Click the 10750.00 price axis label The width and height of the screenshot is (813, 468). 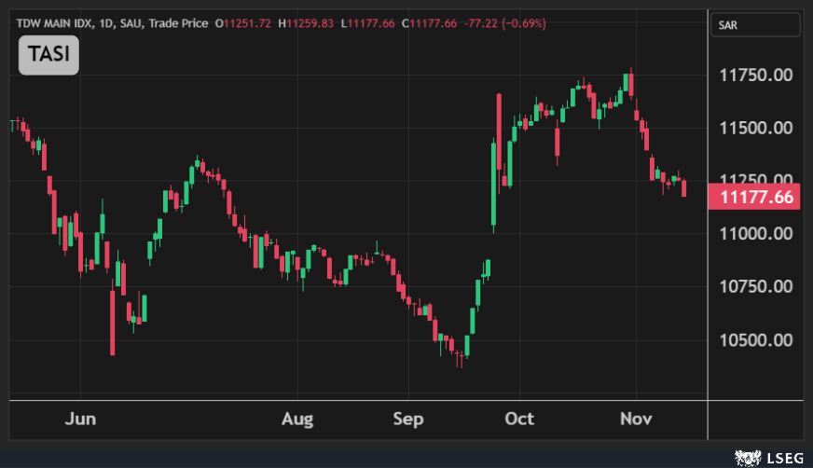point(756,287)
